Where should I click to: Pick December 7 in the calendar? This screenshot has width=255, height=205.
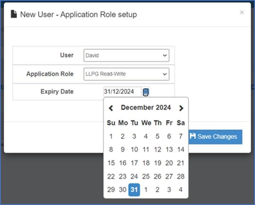[x=181, y=136]
